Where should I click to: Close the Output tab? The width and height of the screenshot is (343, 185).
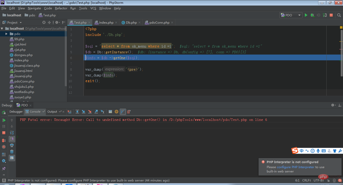[64, 112]
